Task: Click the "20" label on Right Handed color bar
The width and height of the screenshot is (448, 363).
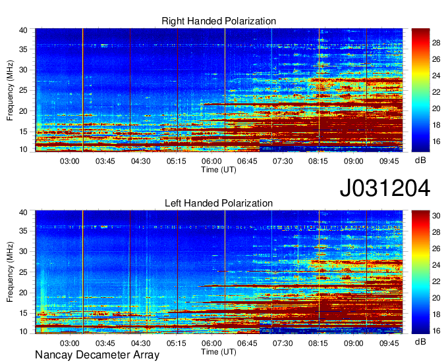Action: point(436,109)
